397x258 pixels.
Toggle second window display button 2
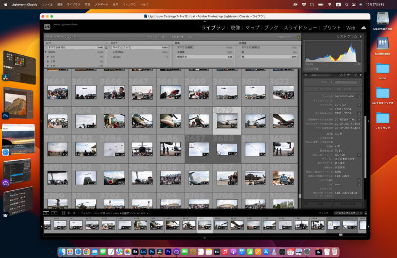pos(54,213)
